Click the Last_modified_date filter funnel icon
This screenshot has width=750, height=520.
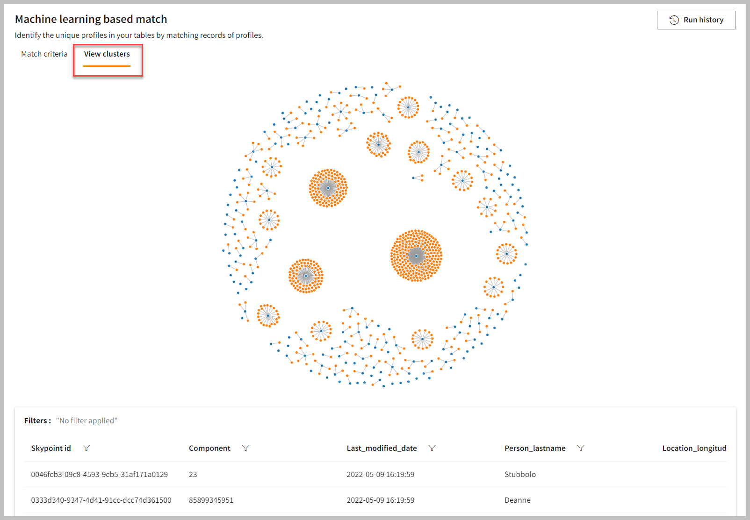432,448
